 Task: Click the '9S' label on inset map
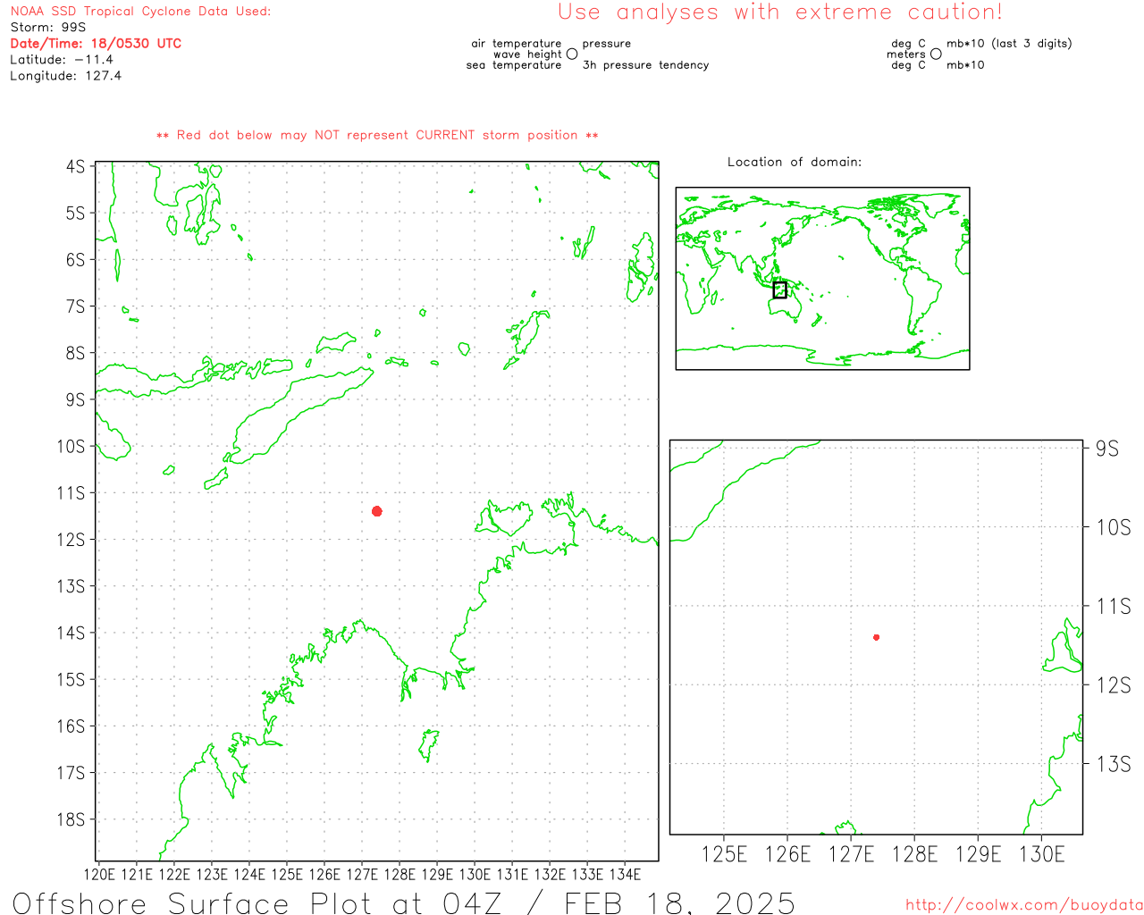pos(1107,449)
